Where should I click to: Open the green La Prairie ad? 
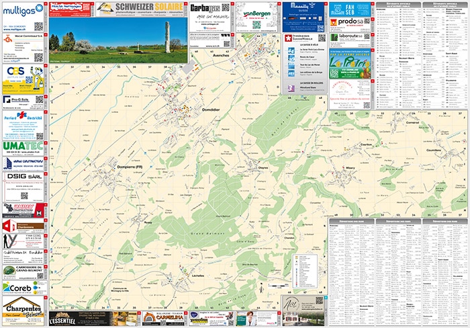click(350, 64)
